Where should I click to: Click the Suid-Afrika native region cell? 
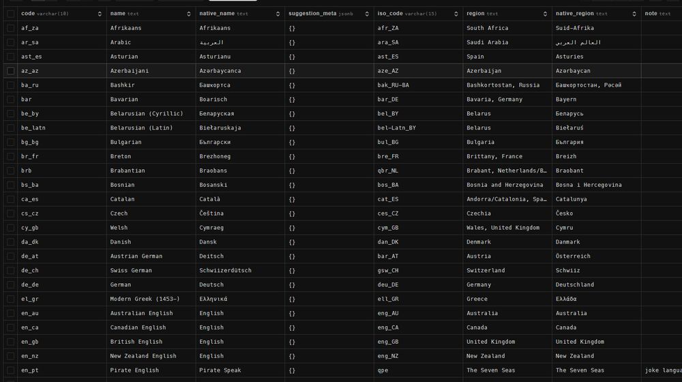597,28
